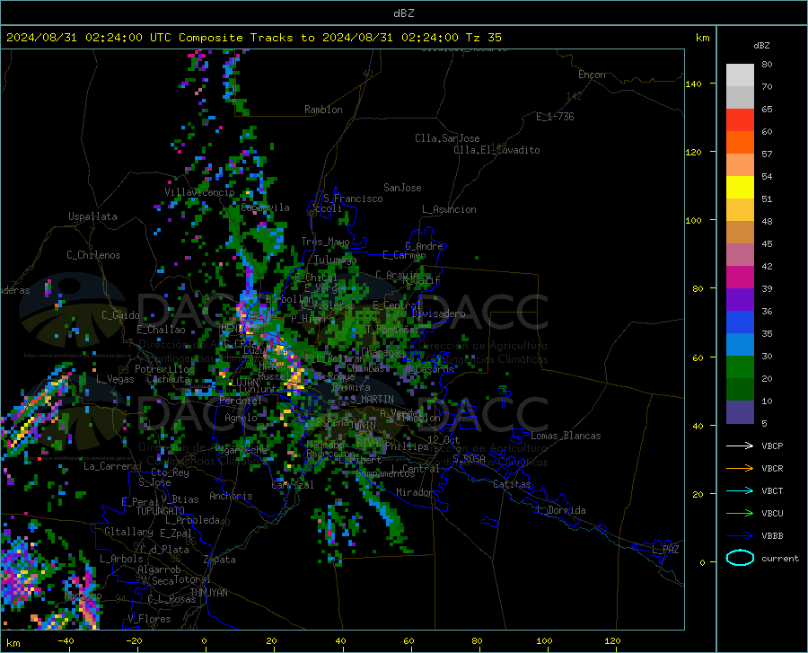Select the light gray 80 dBZ swatch
Image resolution: width=808 pixels, height=653 pixels.
click(740, 75)
